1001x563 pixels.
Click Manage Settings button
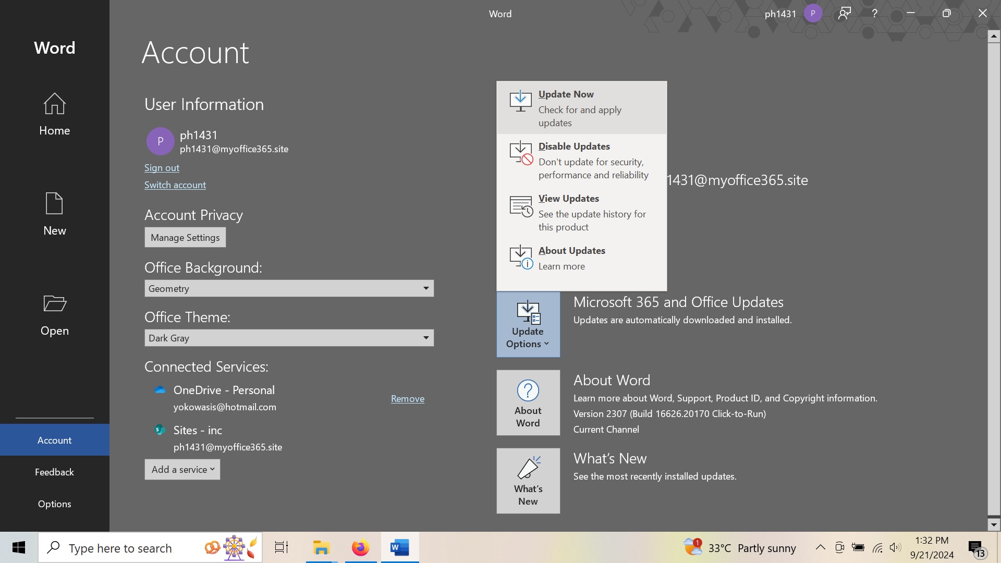[185, 237]
